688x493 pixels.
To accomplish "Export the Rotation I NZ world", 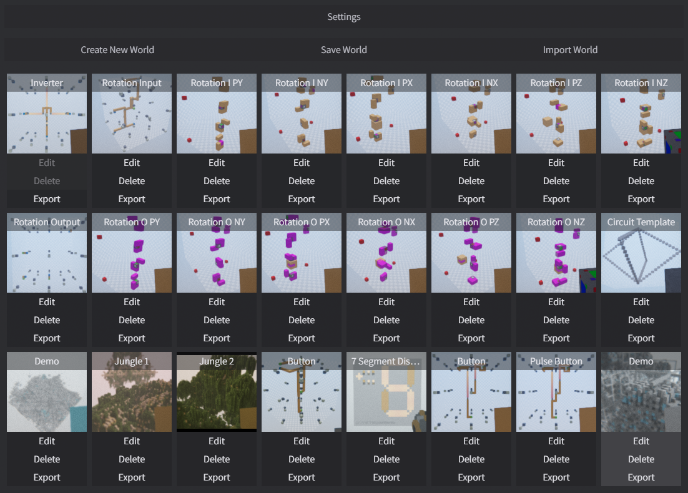I will pos(641,198).
